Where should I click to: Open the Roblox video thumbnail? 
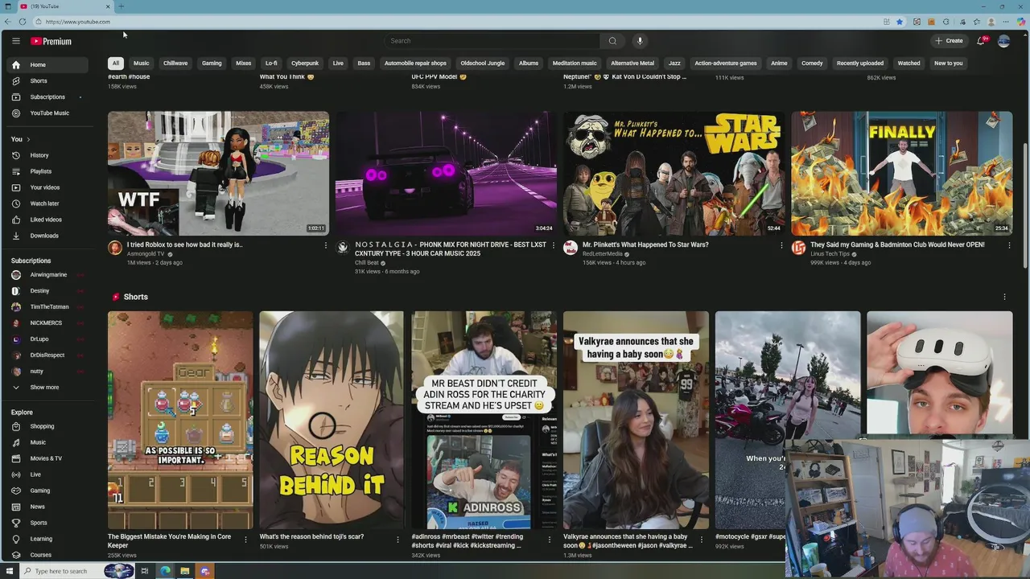pos(218,173)
